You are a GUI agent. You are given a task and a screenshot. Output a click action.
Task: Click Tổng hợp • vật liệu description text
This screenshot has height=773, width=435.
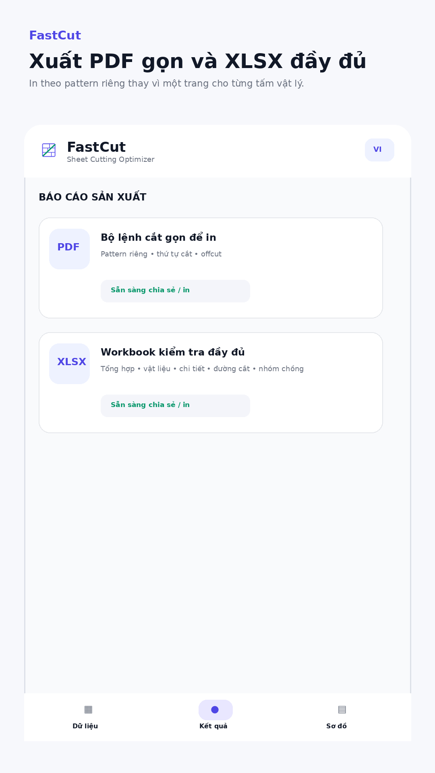point(202,369)
